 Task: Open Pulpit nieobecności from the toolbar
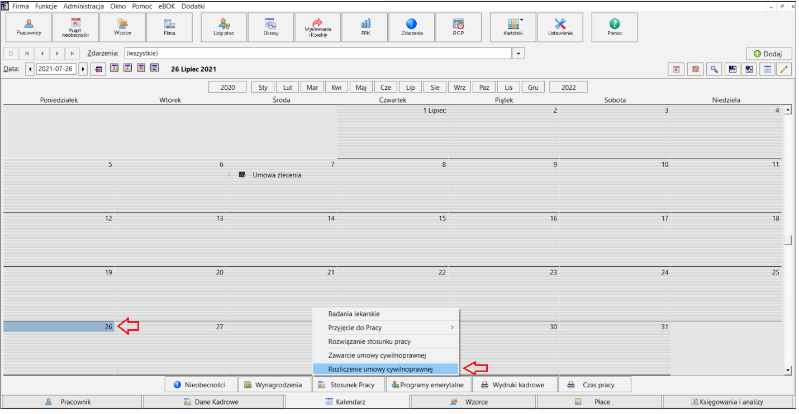[x=75, y=27]
